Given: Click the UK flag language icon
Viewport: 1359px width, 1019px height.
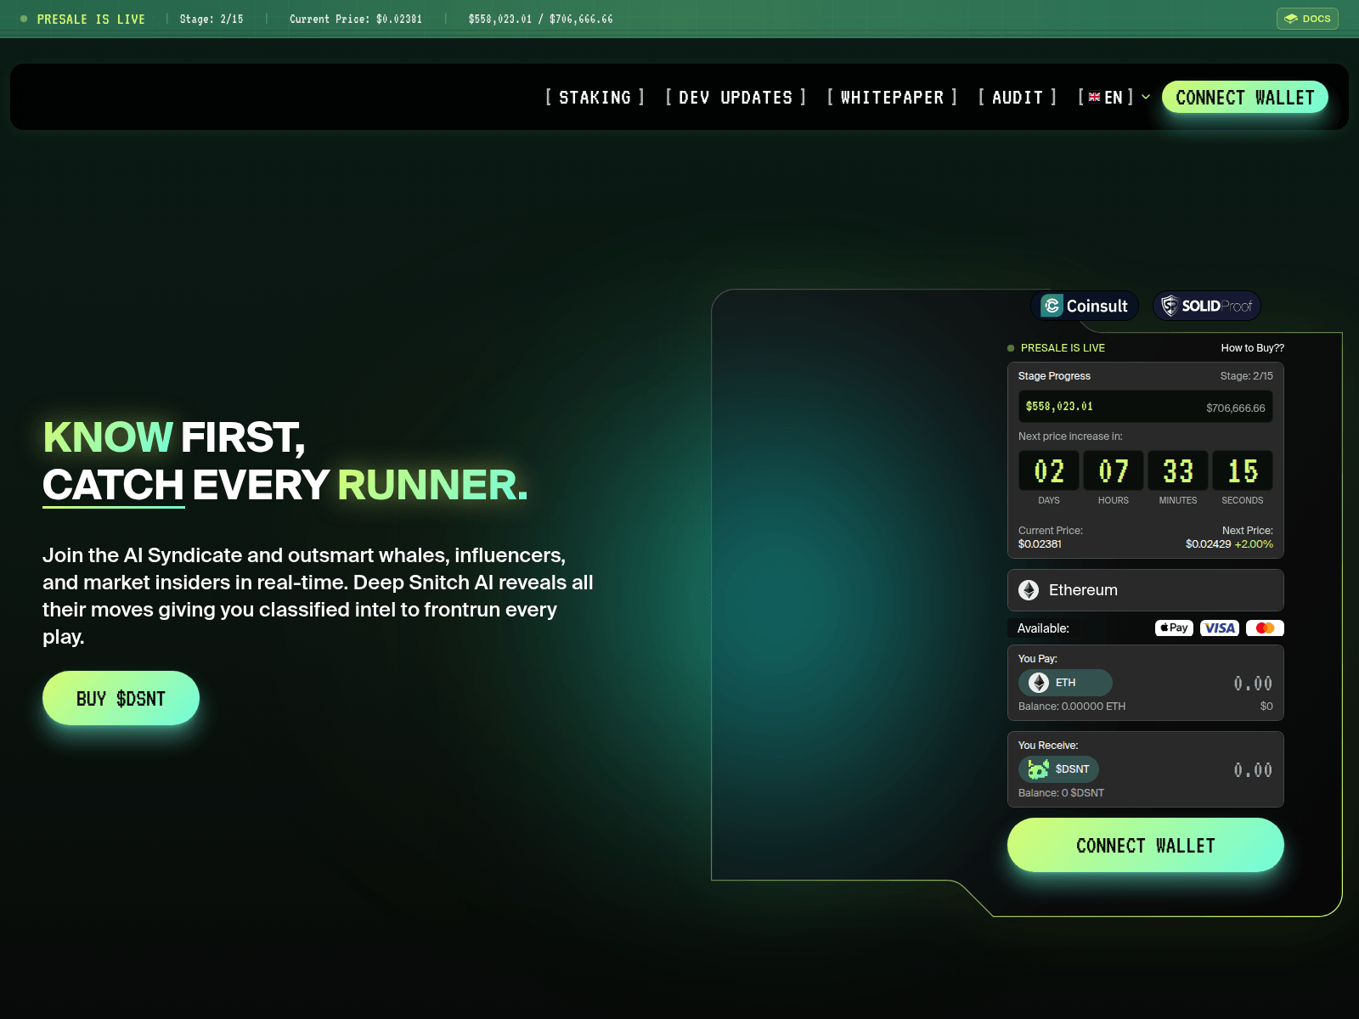Looking at the screenshot, I should (x=1095, y=98).
